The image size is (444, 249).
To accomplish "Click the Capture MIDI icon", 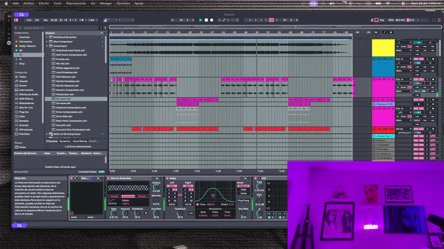I will (233, 20).
